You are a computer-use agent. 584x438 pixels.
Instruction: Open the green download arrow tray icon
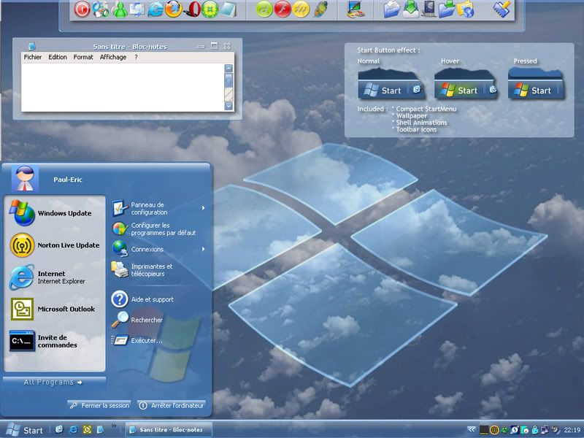point(411,9)
